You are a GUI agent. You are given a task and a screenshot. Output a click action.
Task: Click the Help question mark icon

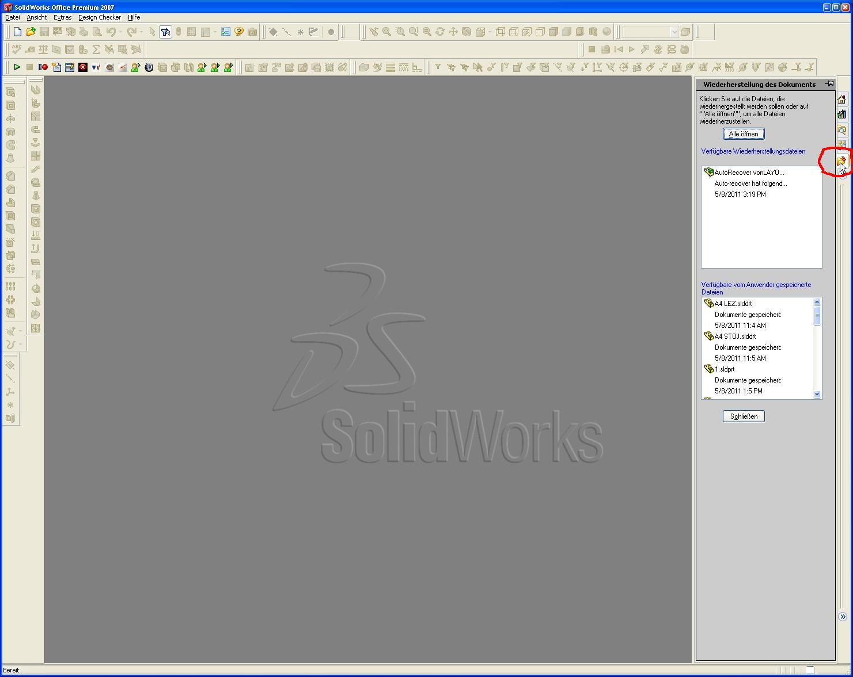239,32
